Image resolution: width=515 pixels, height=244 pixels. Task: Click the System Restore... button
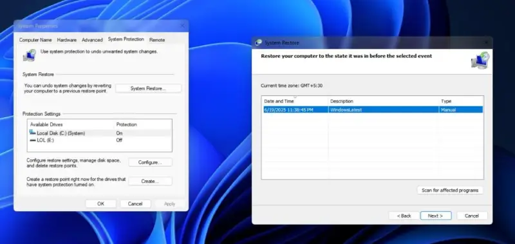pos(148,88)
